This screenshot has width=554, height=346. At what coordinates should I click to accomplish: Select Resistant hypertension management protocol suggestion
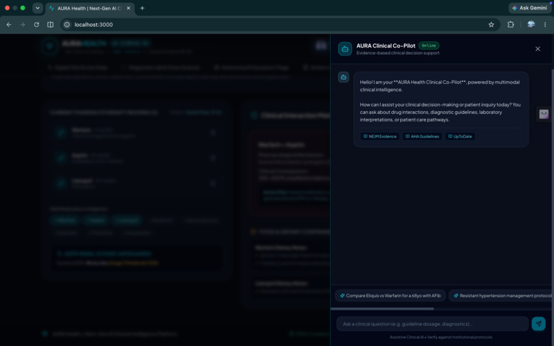tap(501, 295)
